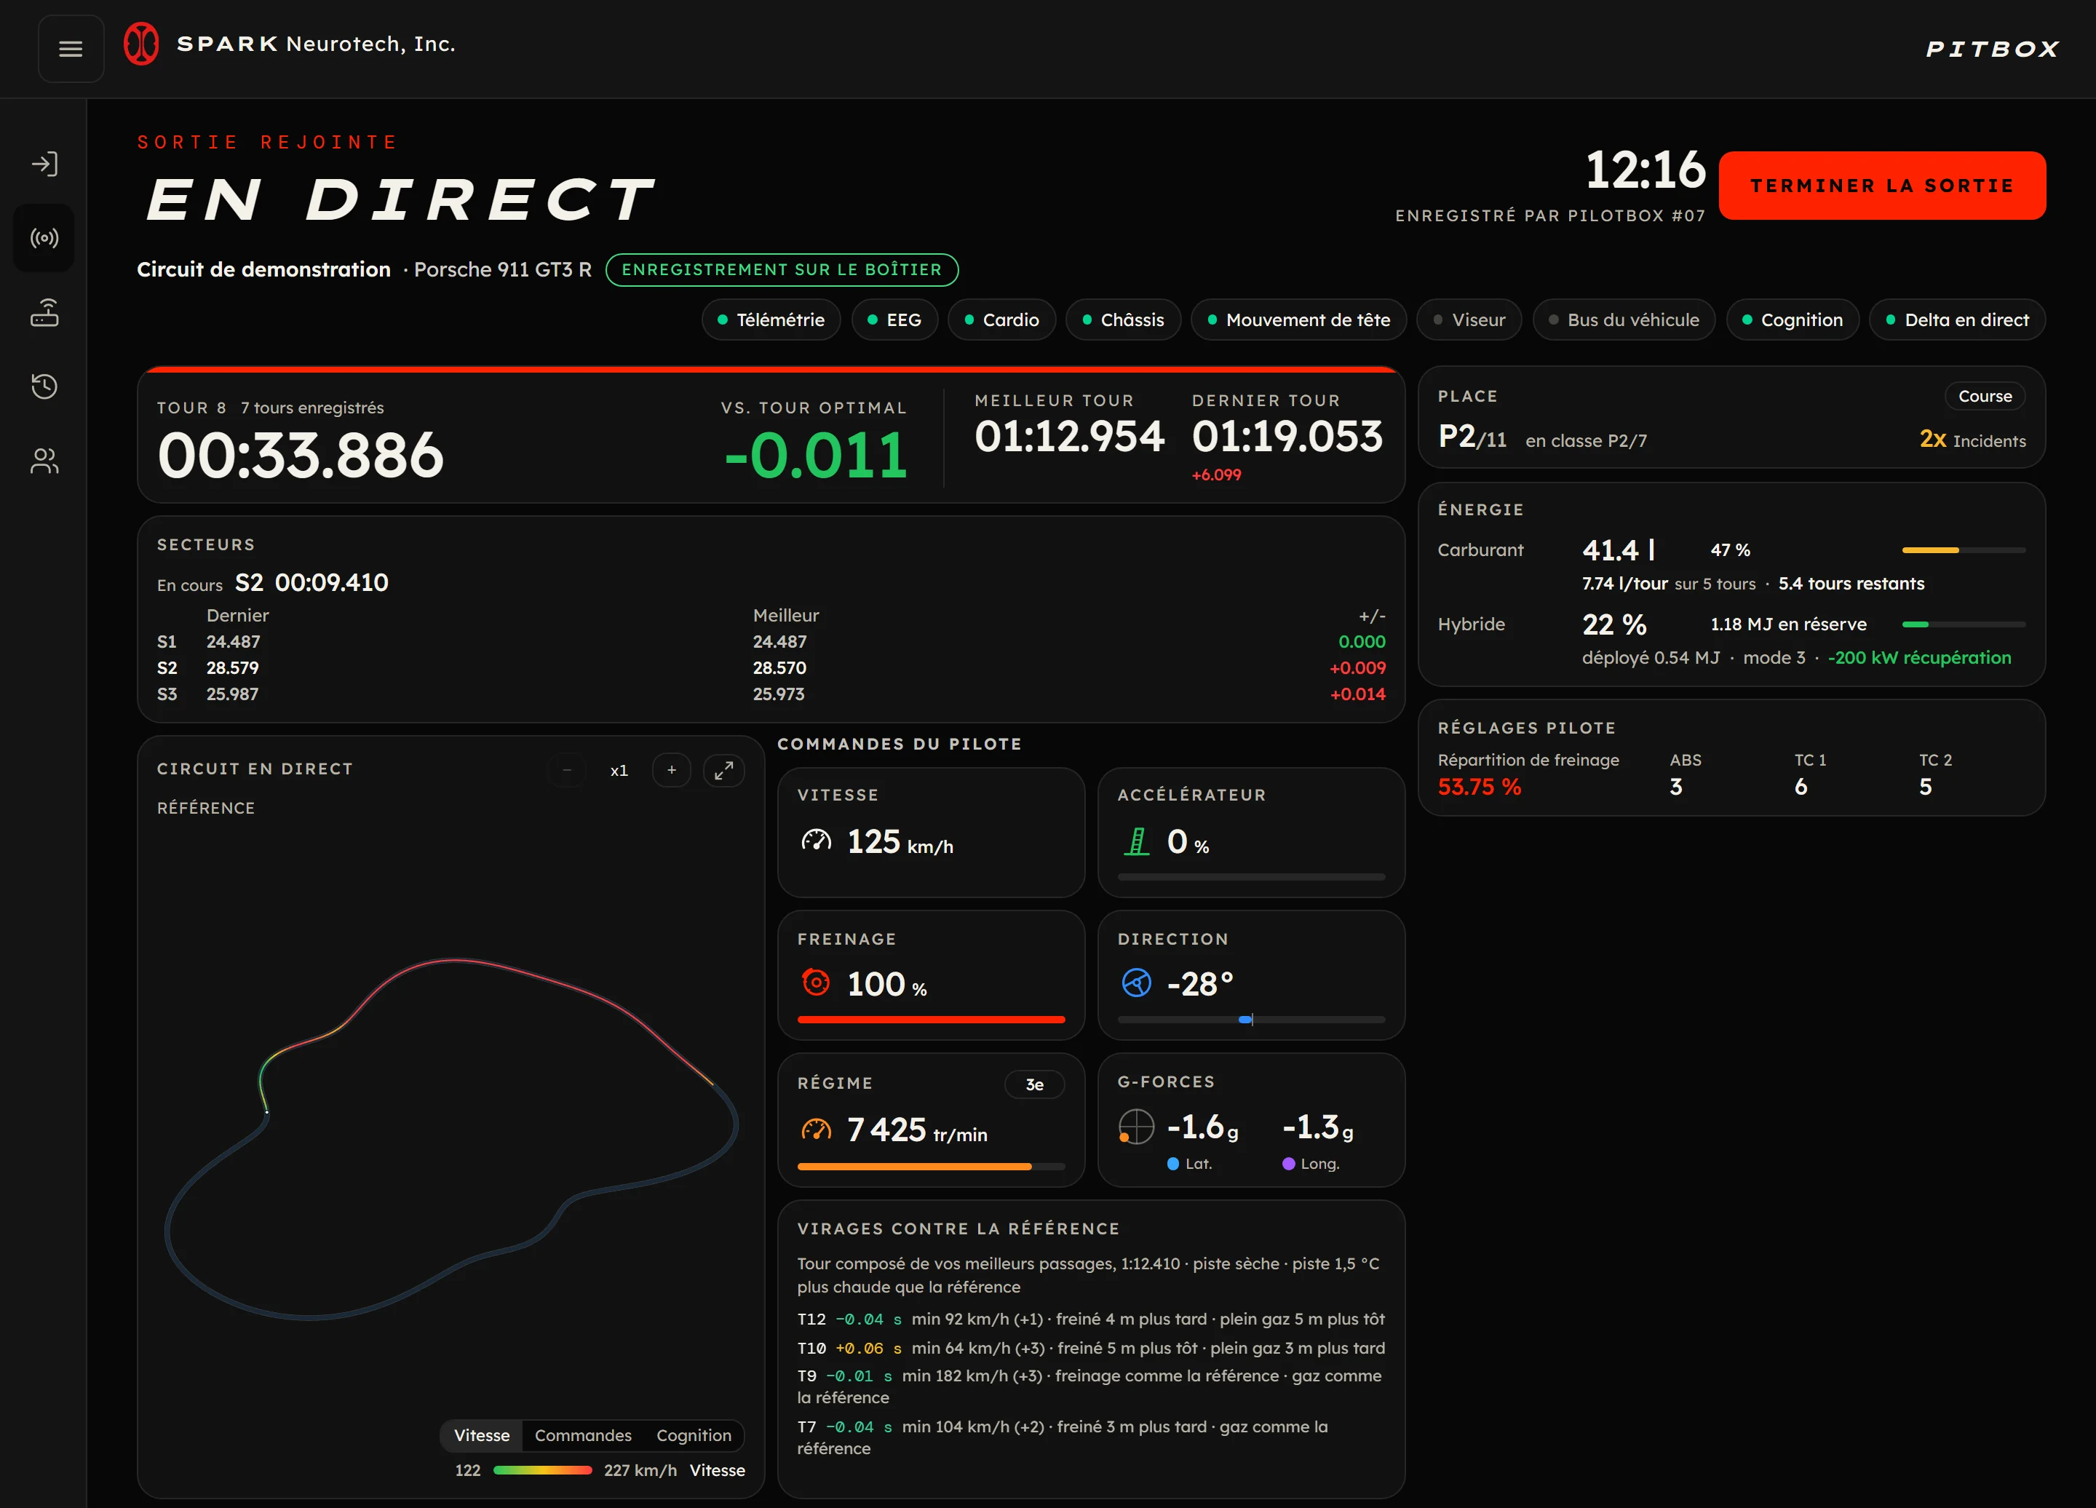Open the session history sidebar icon
Screen dimensions: 2096x1508
pos(44,386)
